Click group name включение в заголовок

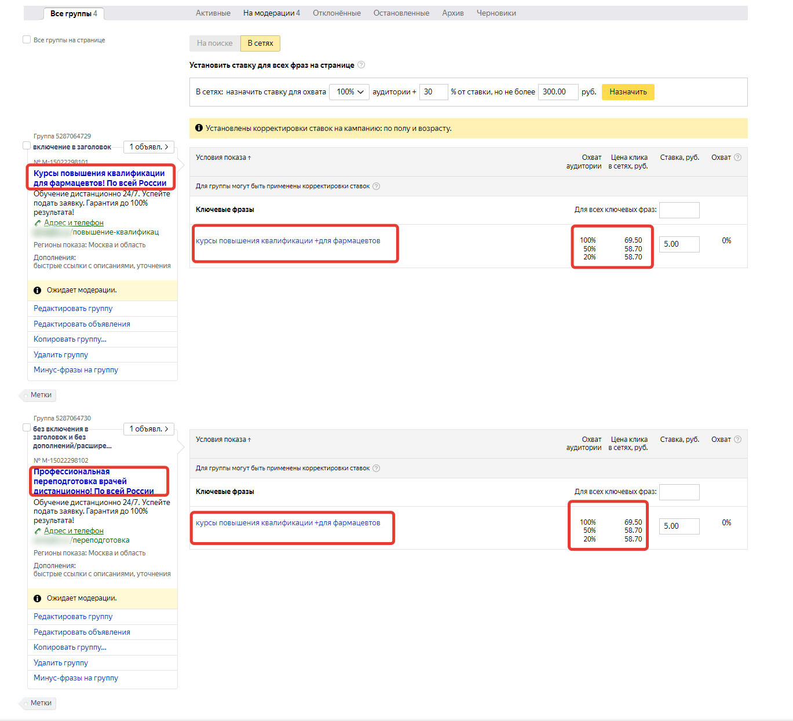[72, 147]
